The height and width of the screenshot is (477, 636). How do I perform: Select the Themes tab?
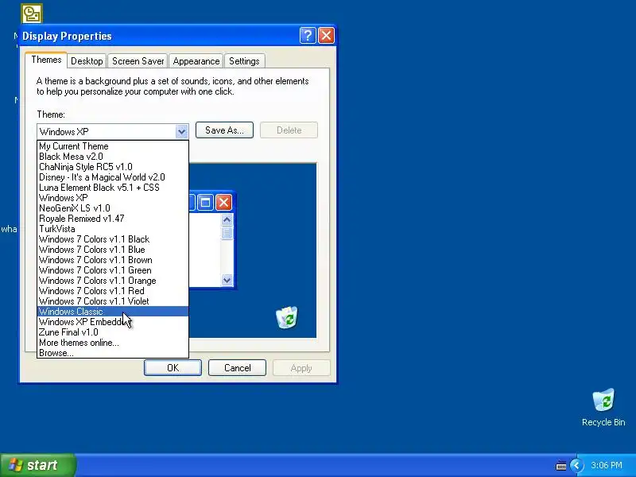click(x=46, y=60)
